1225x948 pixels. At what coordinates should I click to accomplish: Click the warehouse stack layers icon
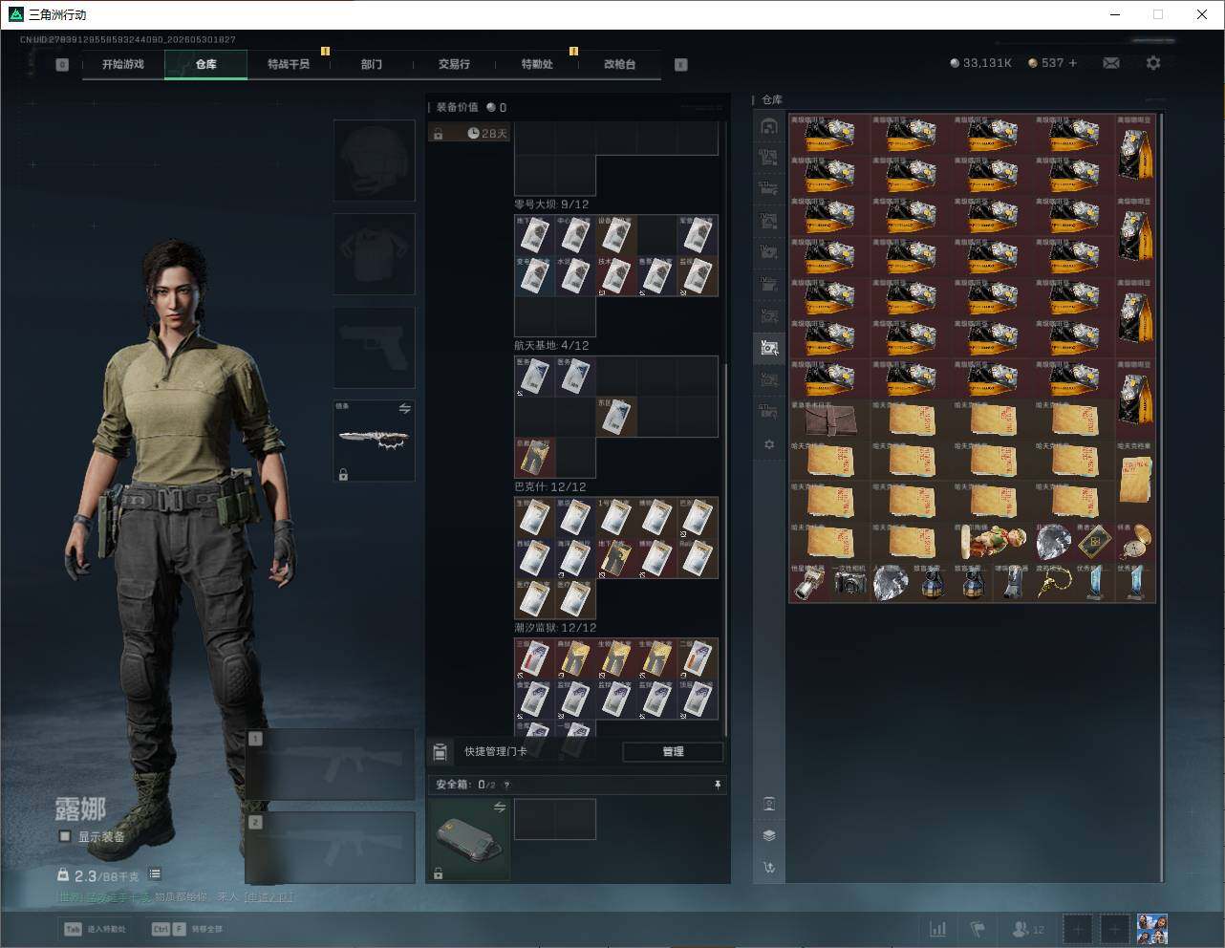click(769, 835)
